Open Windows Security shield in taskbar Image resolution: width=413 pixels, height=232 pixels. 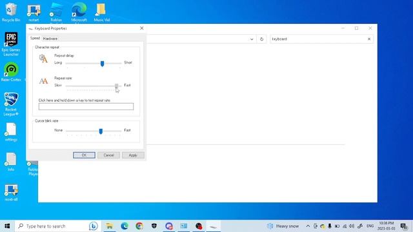pos(154,226)
